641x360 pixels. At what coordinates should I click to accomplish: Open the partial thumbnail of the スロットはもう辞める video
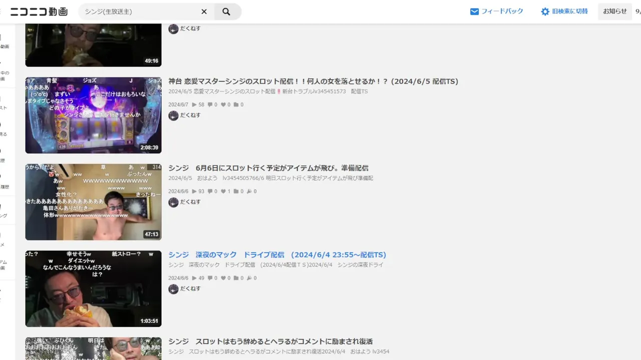(x=94, y=348)
